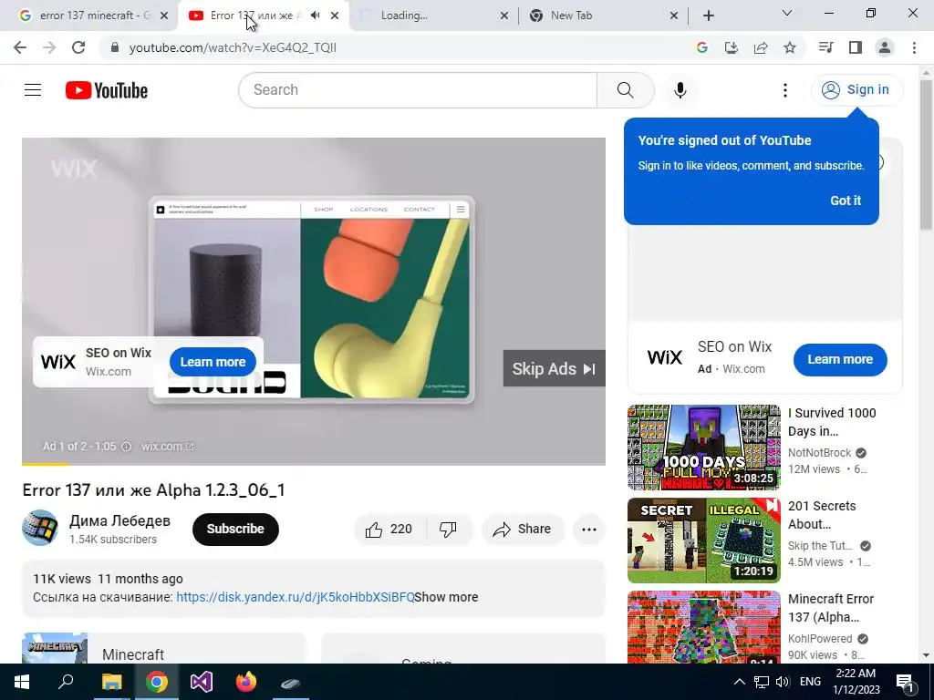Click the search magnifier button
This screenshot has width=934, height=700.
pyautogui.click(x=626, y=90)
